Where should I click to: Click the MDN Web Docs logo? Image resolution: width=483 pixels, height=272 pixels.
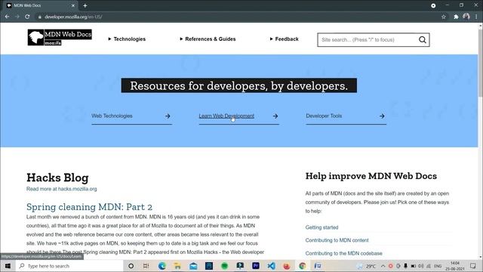(60, 37)
